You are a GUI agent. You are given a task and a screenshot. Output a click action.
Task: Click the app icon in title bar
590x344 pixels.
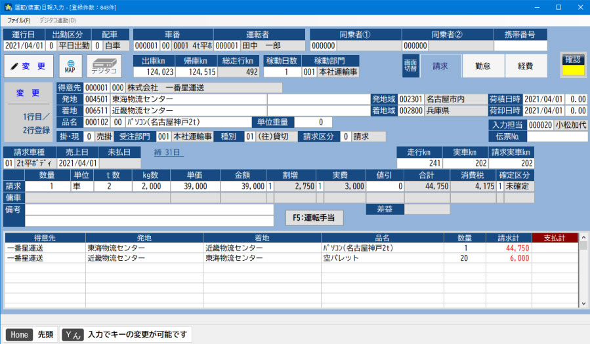tap(9, 7)
